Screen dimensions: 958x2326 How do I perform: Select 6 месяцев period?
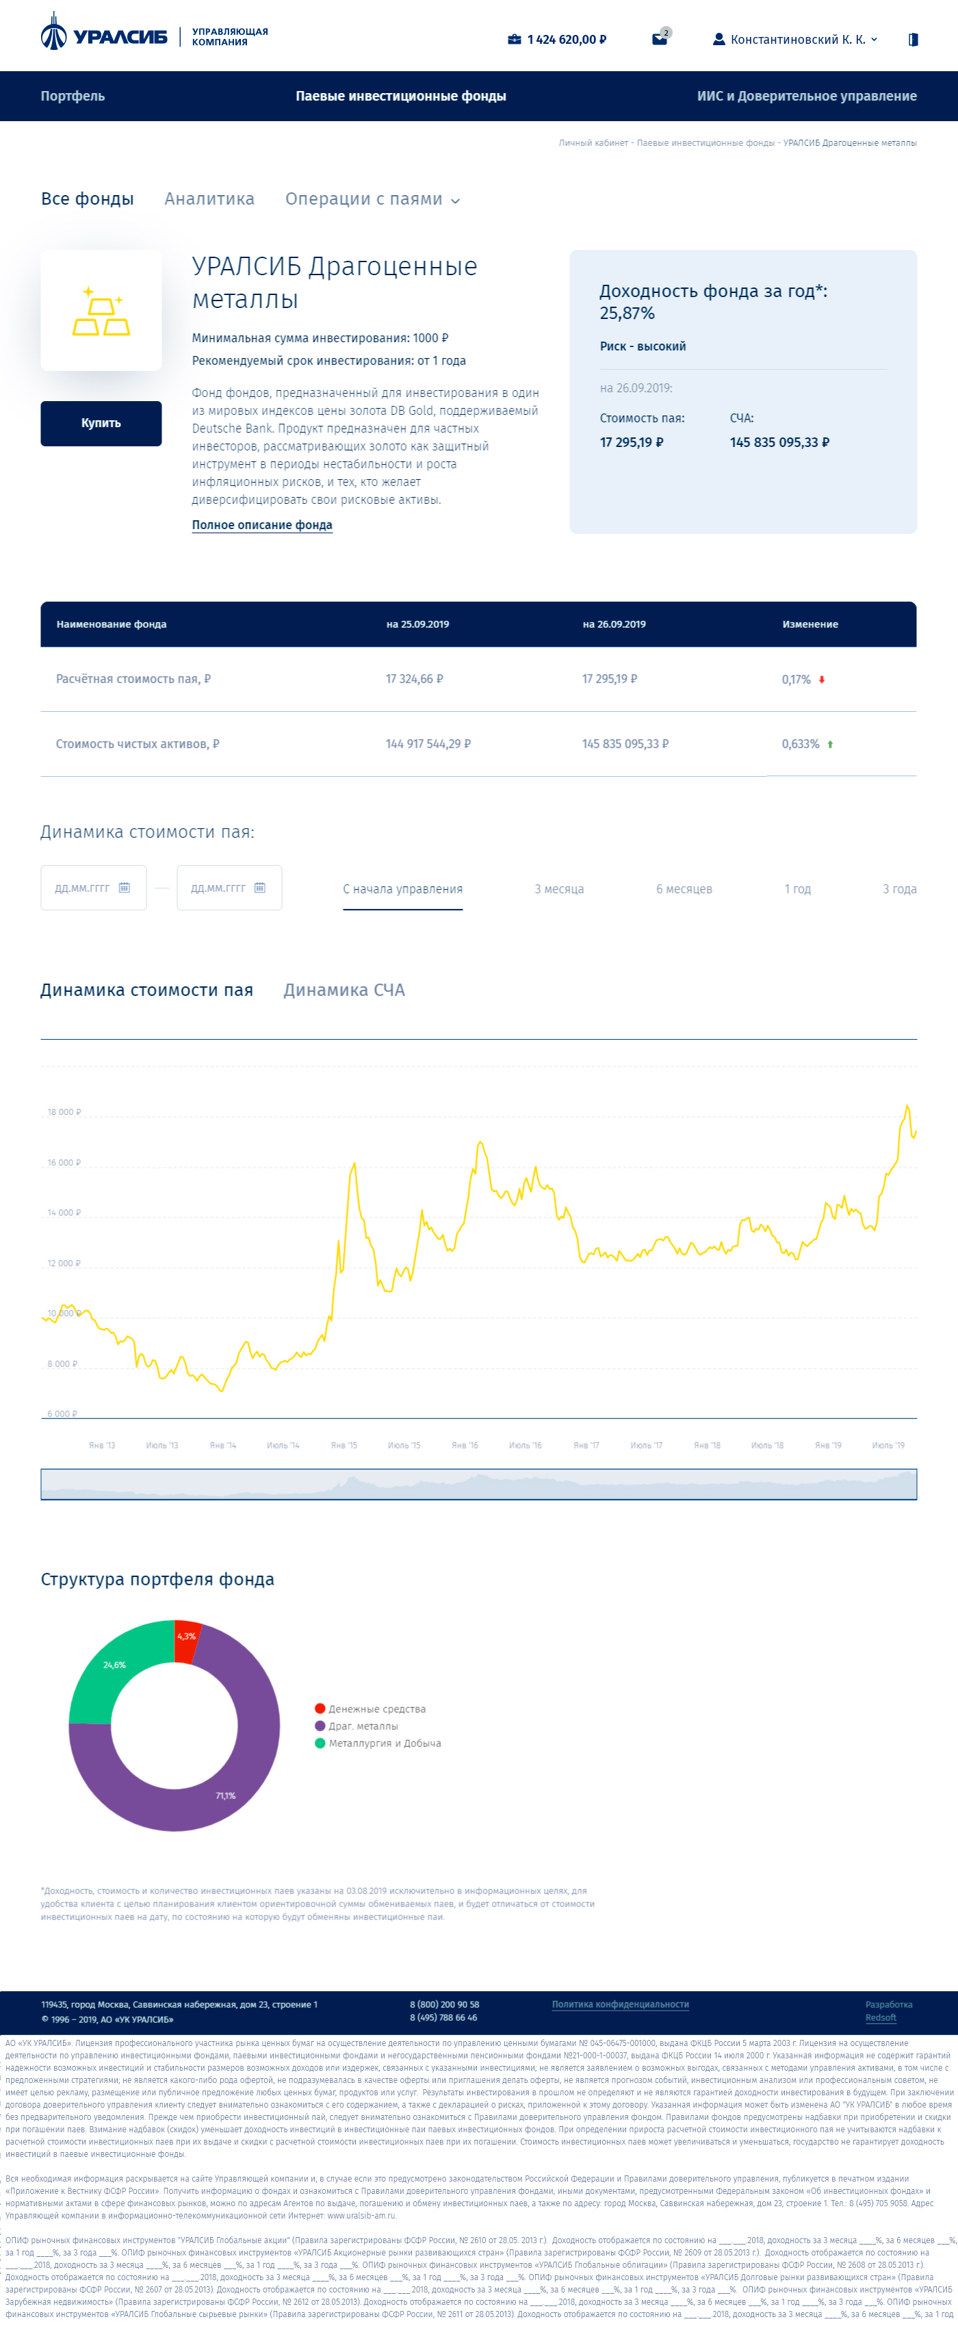pos(684,889)
